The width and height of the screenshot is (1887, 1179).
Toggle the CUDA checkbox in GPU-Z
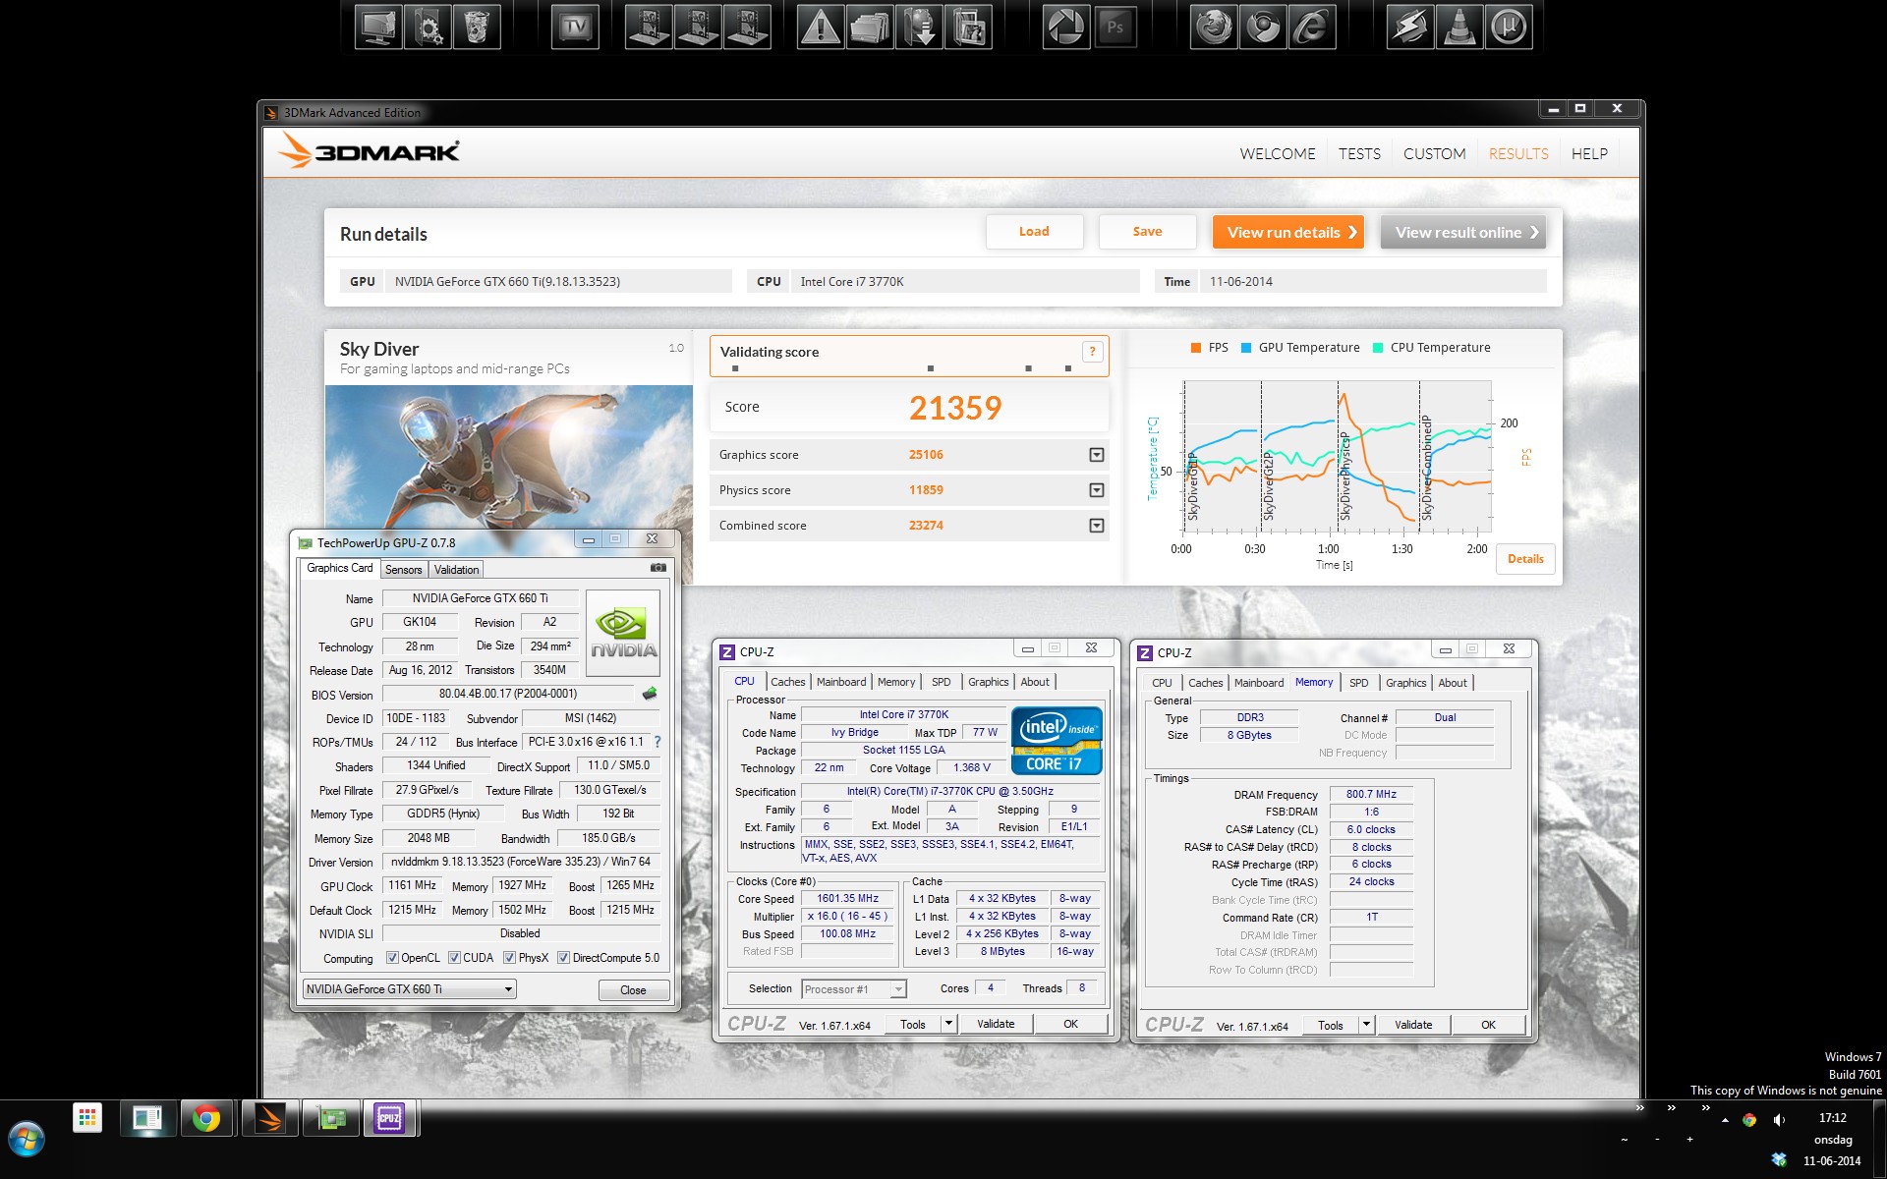click(x=454, y=958)
